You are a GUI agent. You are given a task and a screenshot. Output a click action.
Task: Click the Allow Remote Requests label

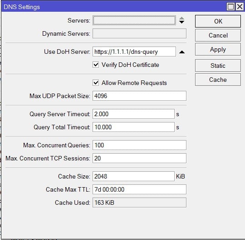click(x=134, y=83)
